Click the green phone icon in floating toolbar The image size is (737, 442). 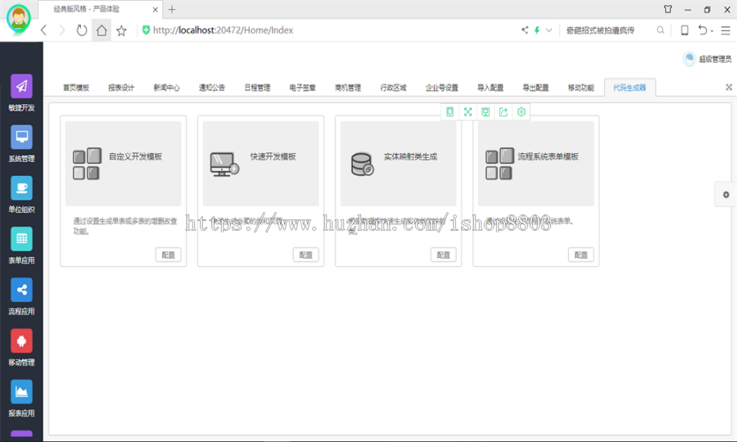point(450,112)
